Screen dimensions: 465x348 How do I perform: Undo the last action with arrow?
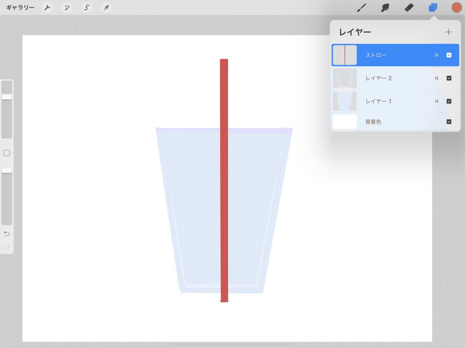point(7,234)
